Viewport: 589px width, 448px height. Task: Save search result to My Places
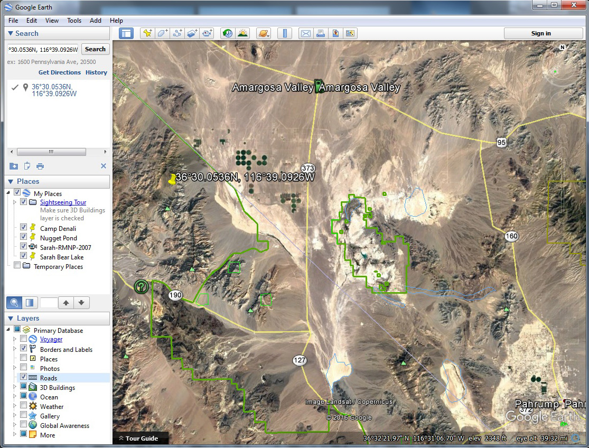coord(14,166)
